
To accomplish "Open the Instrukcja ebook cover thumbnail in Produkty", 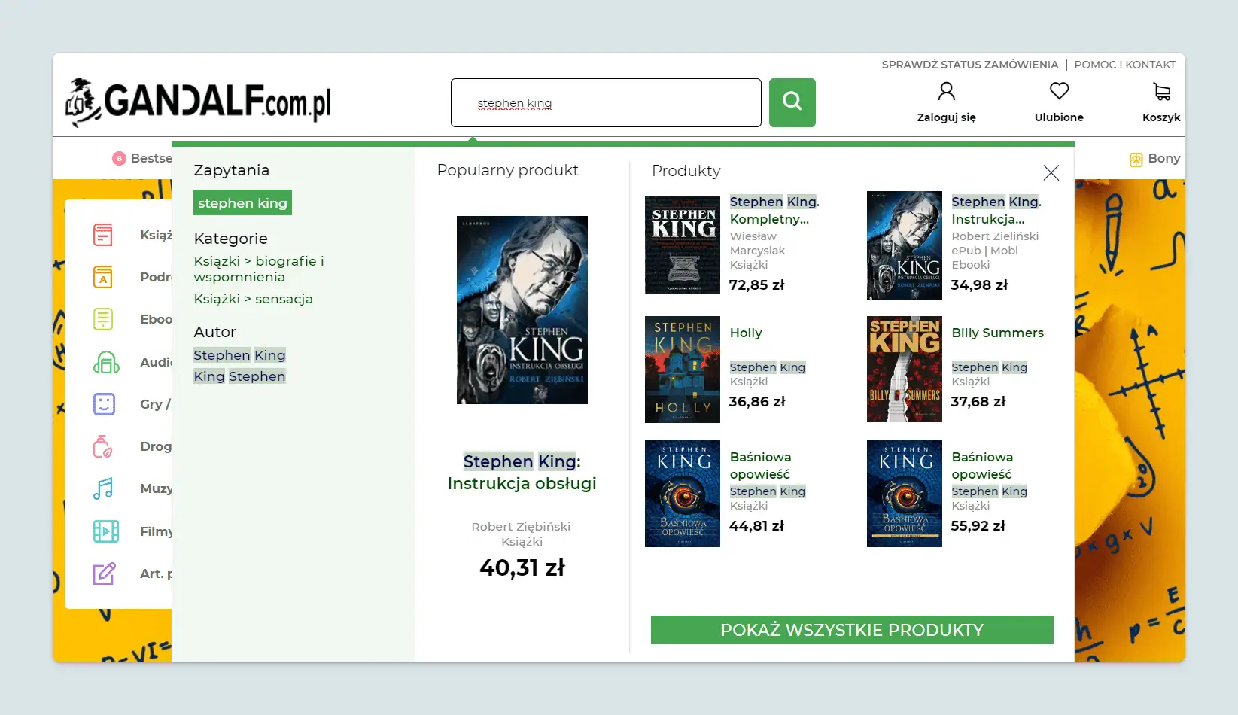I will click(905, 245).
